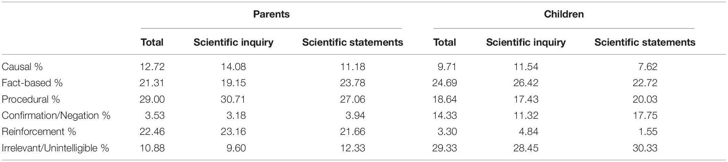The image size is (728, 162).
Task: Select the Fact-based % row label
Action: (x=32, y=83)
